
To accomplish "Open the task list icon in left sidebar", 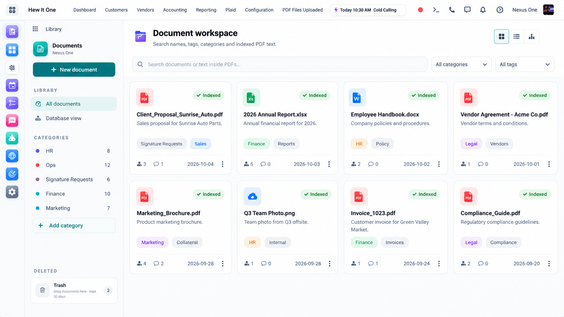I will pos(12,103).
